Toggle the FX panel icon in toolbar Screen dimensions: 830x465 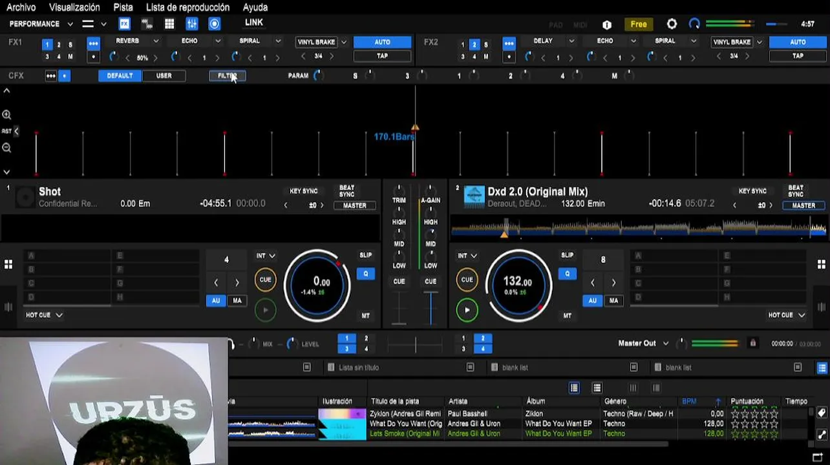[x=124, y=24]
